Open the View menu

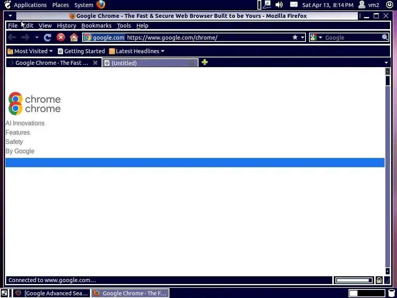tap(45, 26)
